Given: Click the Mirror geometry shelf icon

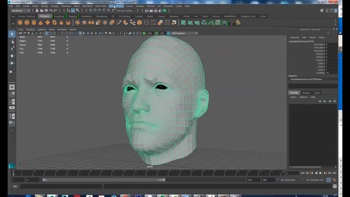Looking at the screenshot, I should pyautogui.click(x=91, y=22).
